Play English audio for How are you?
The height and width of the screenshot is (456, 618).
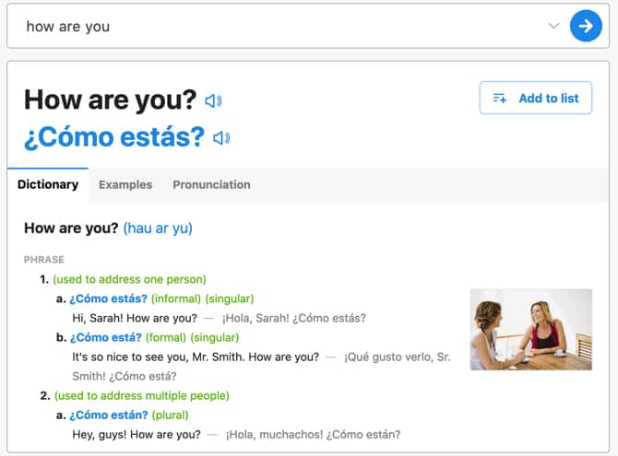point(213,100)
